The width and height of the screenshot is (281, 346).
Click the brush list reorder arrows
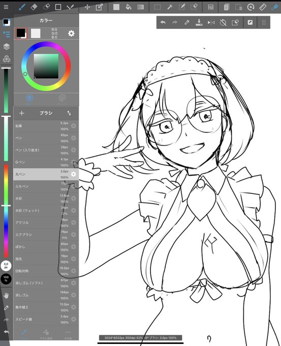click(x=69, y=113)
